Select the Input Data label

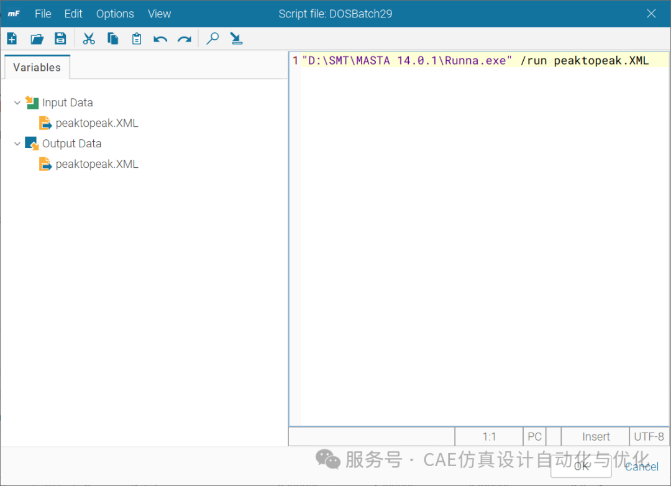pos(68,103)
